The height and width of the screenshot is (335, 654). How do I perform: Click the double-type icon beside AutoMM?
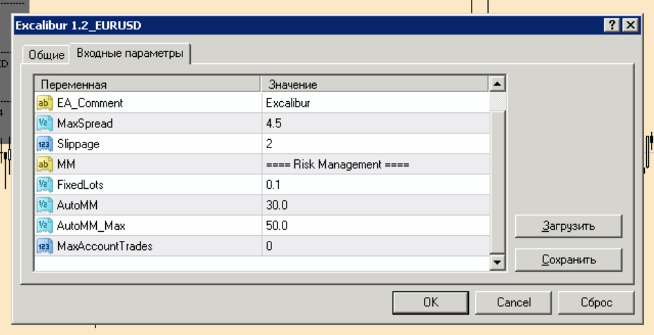point(44,205)
